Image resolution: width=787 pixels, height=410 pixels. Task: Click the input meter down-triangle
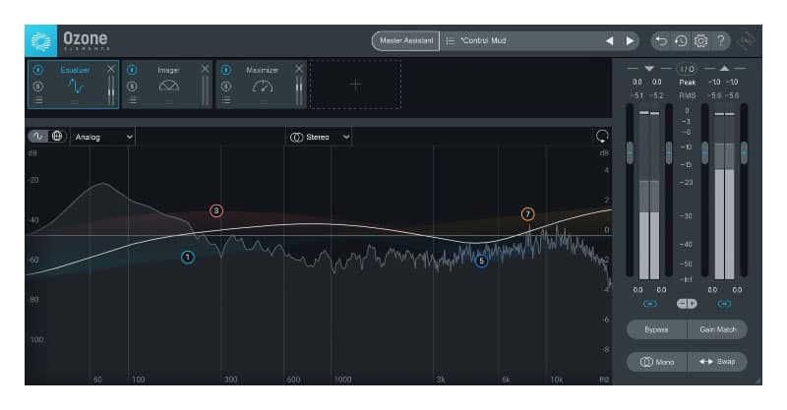649,68
